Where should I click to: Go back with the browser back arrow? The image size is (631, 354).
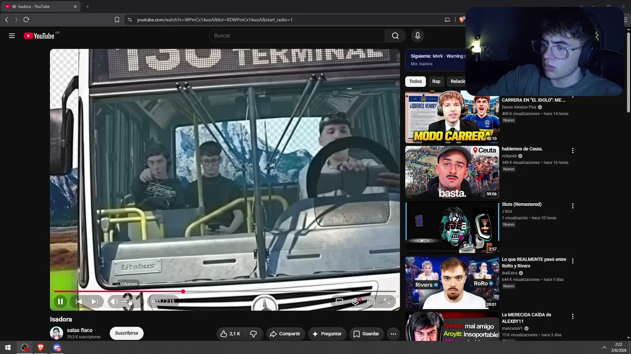6,20
